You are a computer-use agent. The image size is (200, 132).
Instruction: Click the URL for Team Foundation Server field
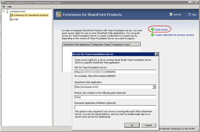[115, 72]
